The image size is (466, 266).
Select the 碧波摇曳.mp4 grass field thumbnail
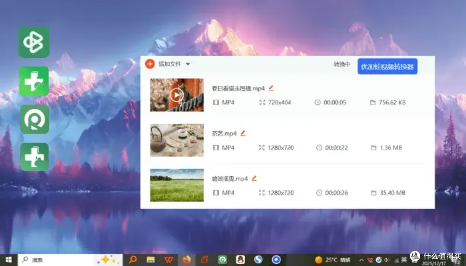pyautogui.click(x=176, y=185)
